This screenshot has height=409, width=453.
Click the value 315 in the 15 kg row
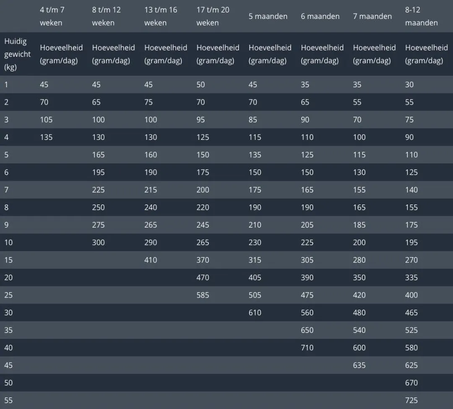(x=255, y=260)
